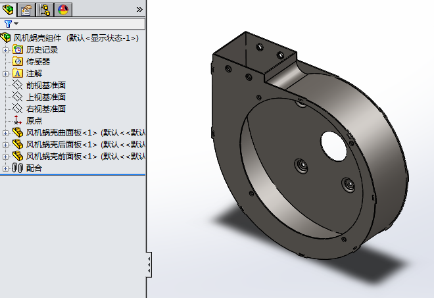
Task: Select the 风机蜗壳后面板<1> component
Action: 85,145
